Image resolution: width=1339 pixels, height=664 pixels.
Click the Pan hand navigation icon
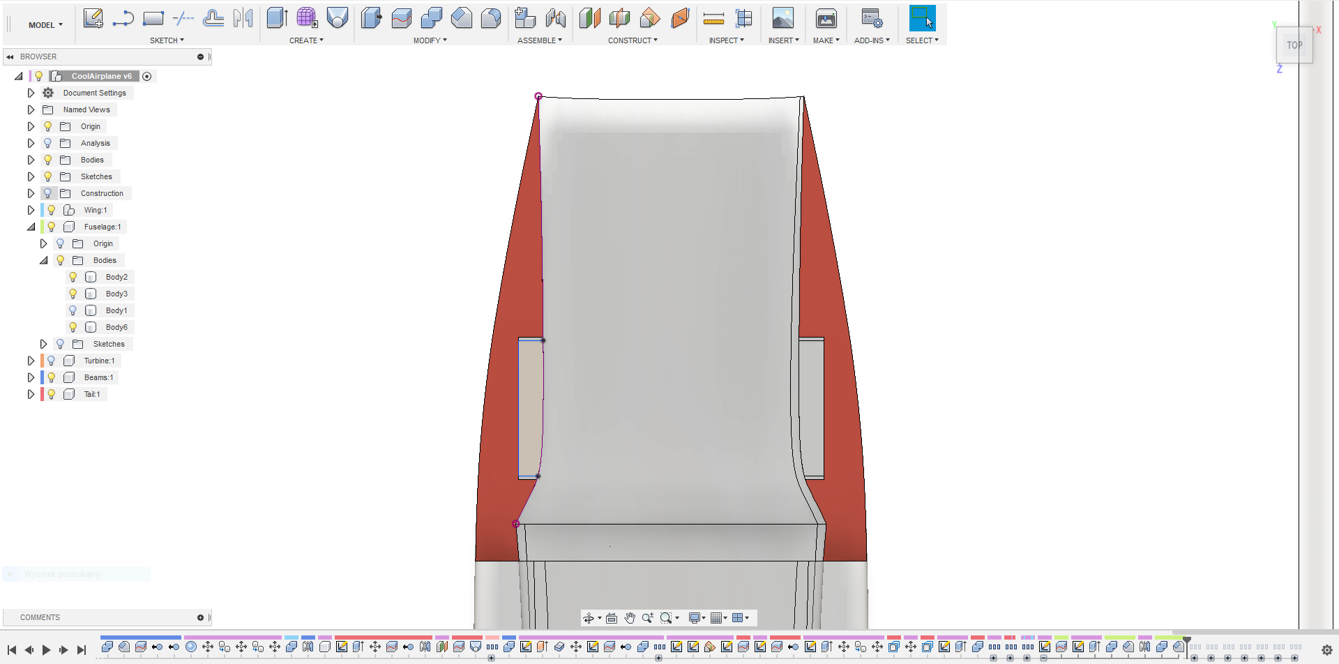coord(630,618)
